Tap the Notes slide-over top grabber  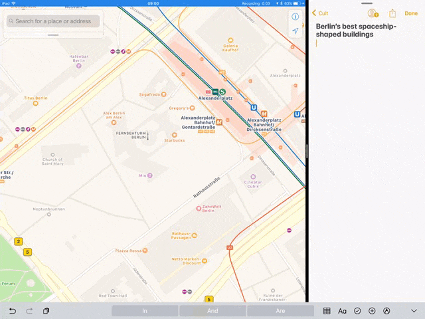click(367, 3)
